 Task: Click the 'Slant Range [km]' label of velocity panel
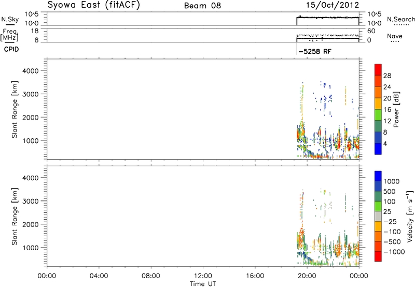pyautogui.click(x=15, y=217)
